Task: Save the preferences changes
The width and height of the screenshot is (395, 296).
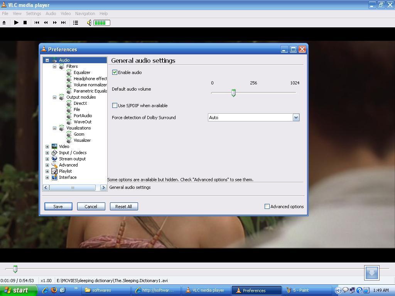Action: 58,206
